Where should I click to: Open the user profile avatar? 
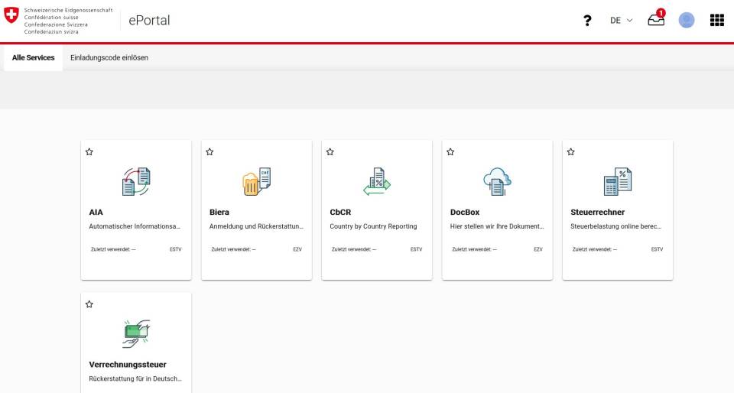687,20
